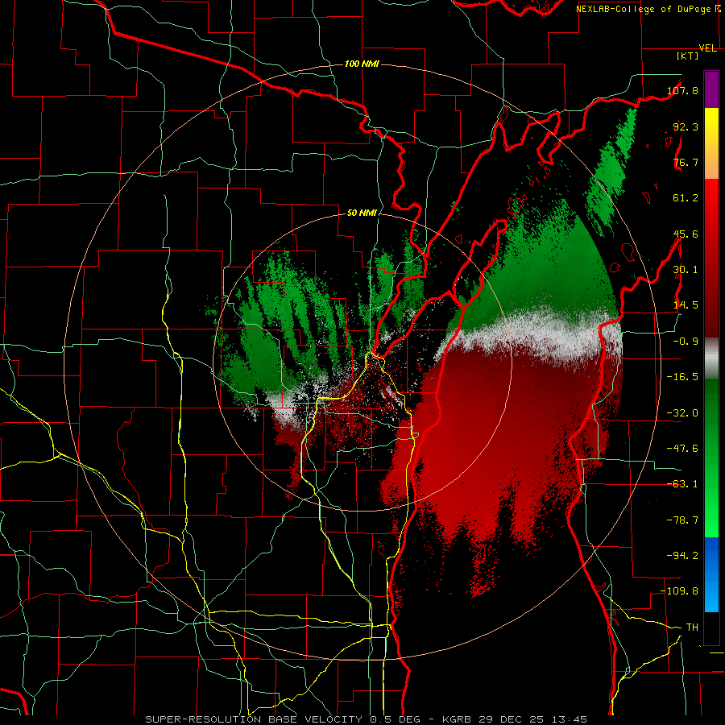Click the 107.8 value on velocity scale

click(x=682, y=90)
